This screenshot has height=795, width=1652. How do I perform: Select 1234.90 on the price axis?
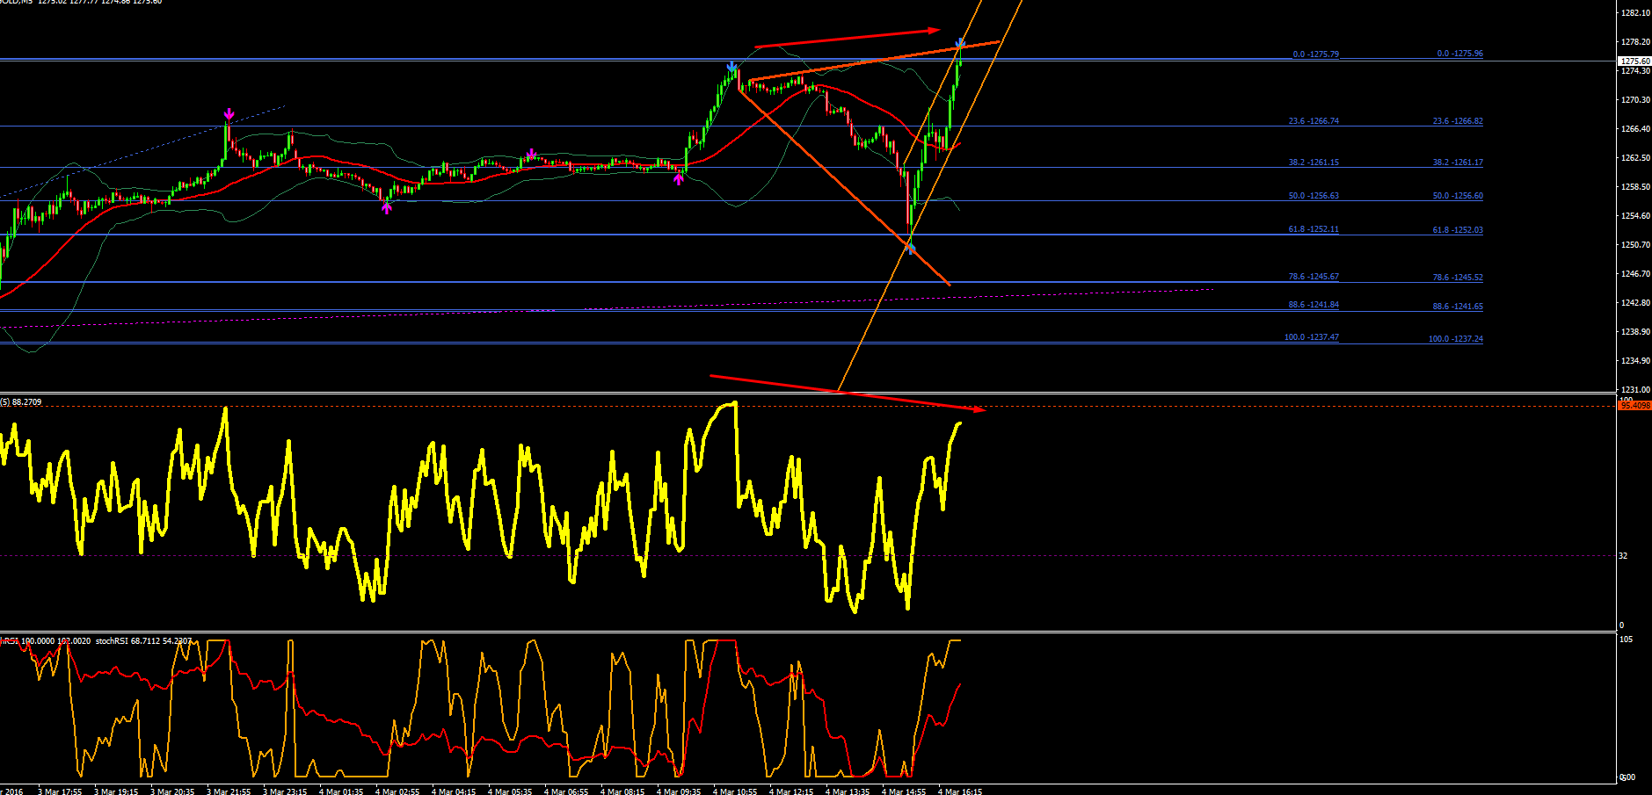click(1635, 361)
